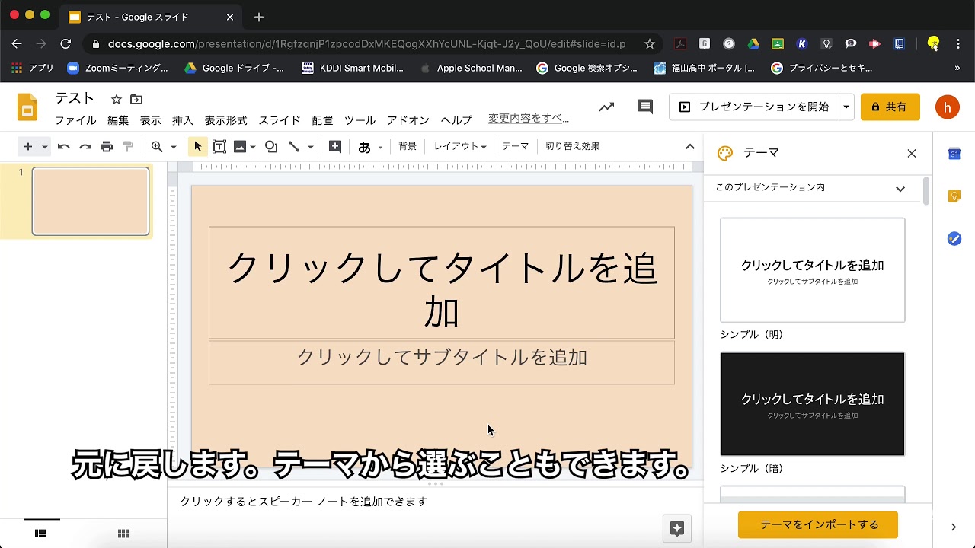
Task: Open the レイアウト dropdown
Action: click(460, 146)
